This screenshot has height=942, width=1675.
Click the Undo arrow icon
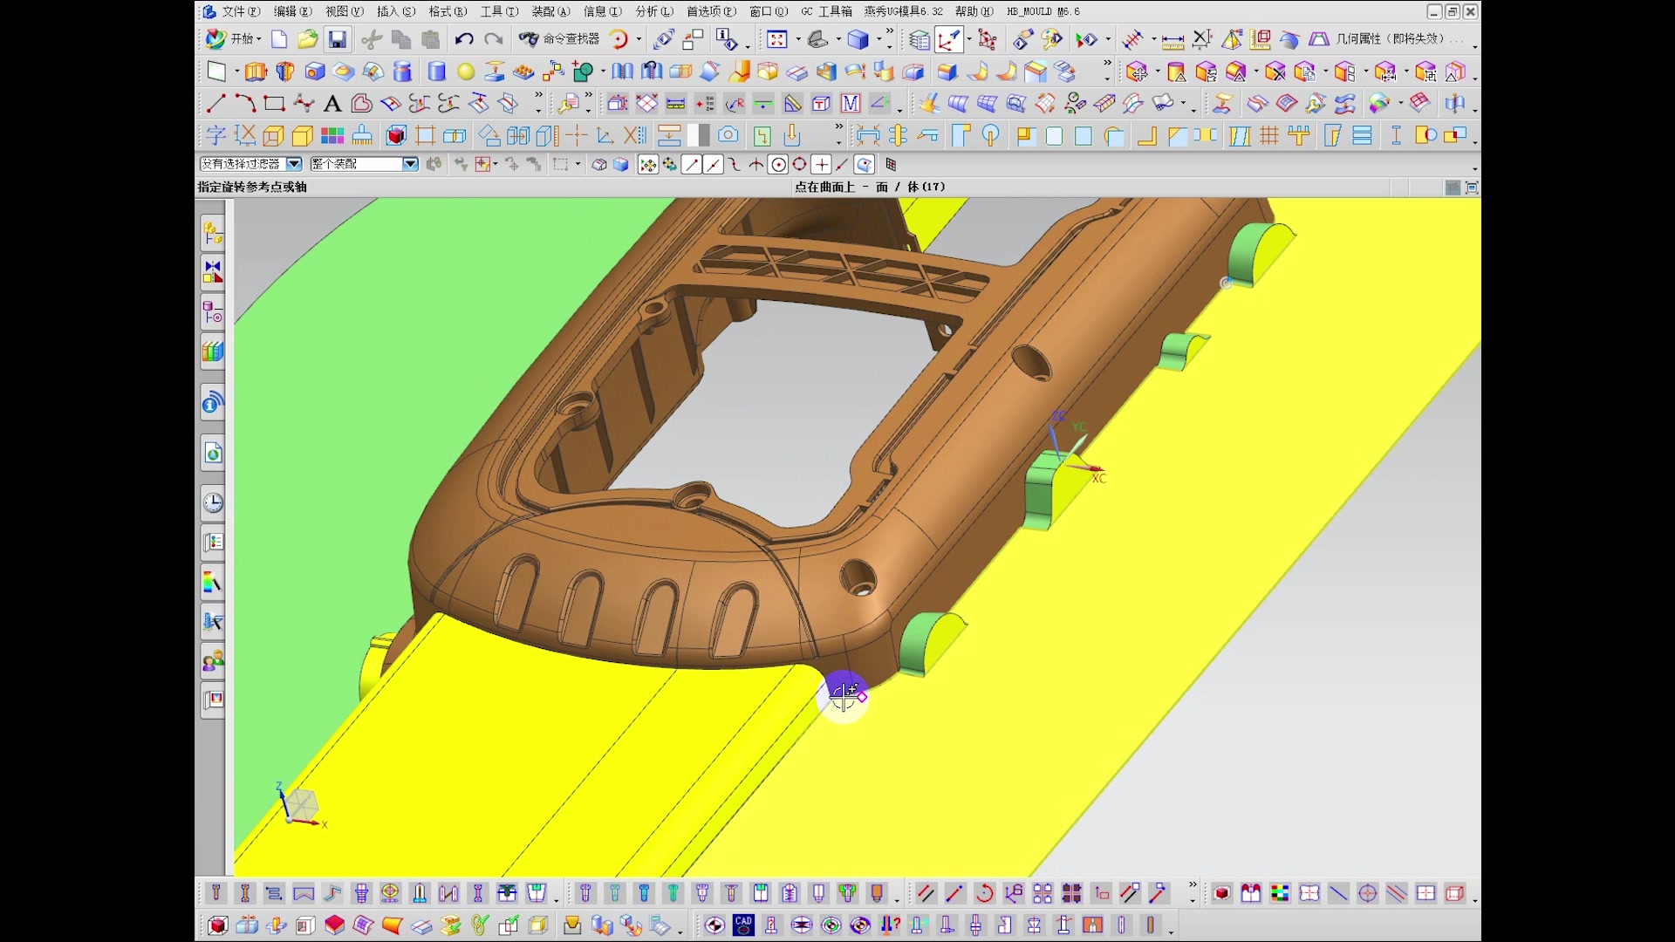pyautogui.click(x=463, y=39)
